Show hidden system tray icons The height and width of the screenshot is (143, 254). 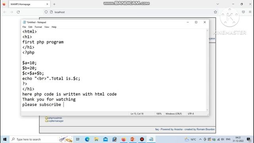click(200, 139)
